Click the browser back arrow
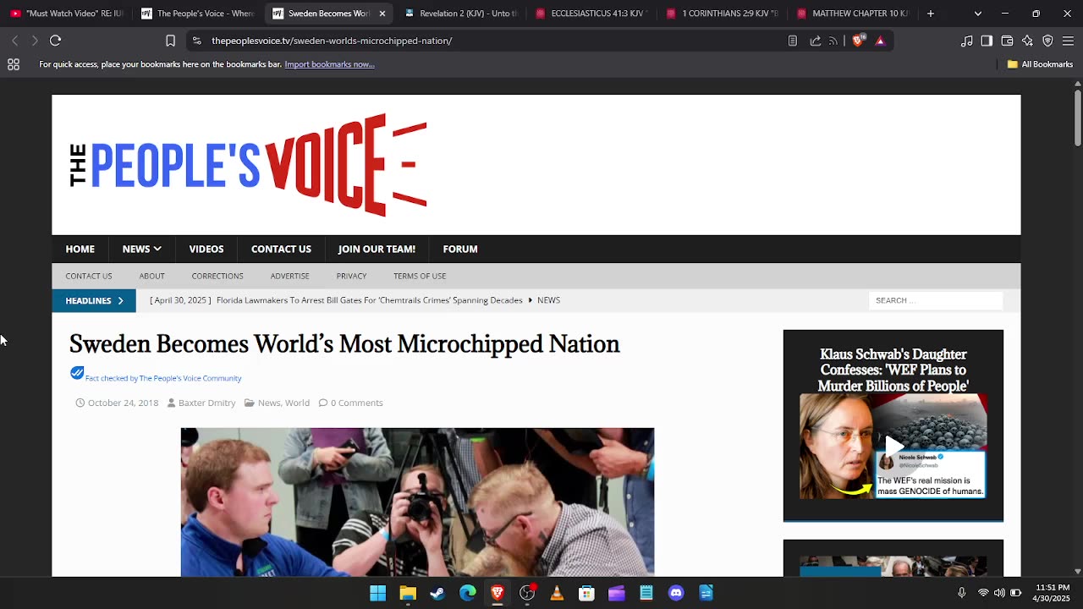This screenshot has width=1083, height=609. coord(14,41)
